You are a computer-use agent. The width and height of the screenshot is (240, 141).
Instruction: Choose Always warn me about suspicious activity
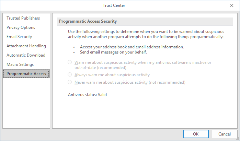point(70,74)
